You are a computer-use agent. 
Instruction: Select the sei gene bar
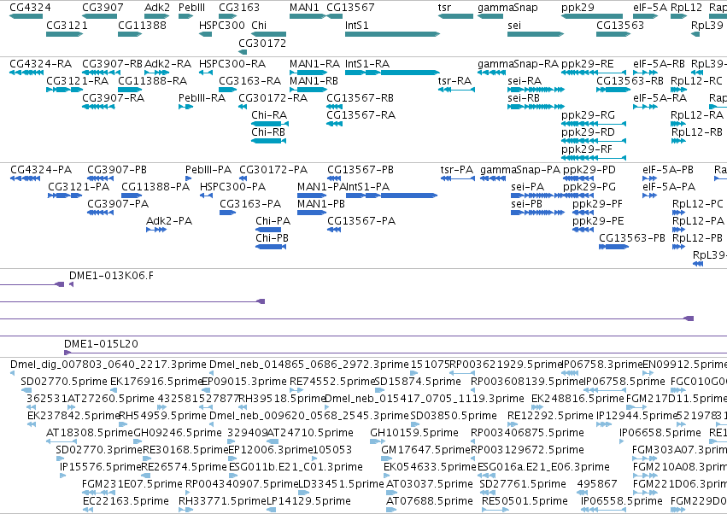click(536, 34)
